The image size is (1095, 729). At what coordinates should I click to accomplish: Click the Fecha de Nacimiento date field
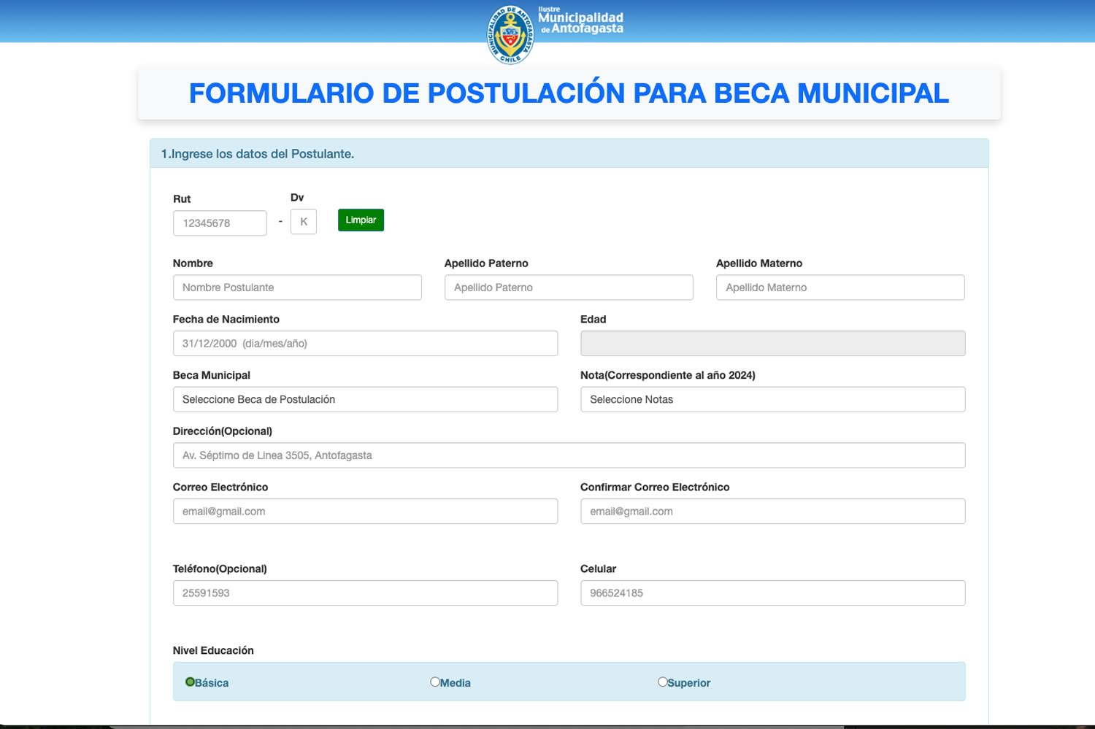point(365,344)
